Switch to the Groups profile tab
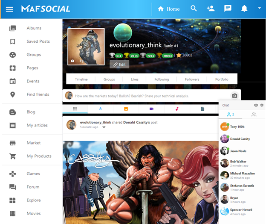This screenshot has height=224, width=266. click(109, 80)
